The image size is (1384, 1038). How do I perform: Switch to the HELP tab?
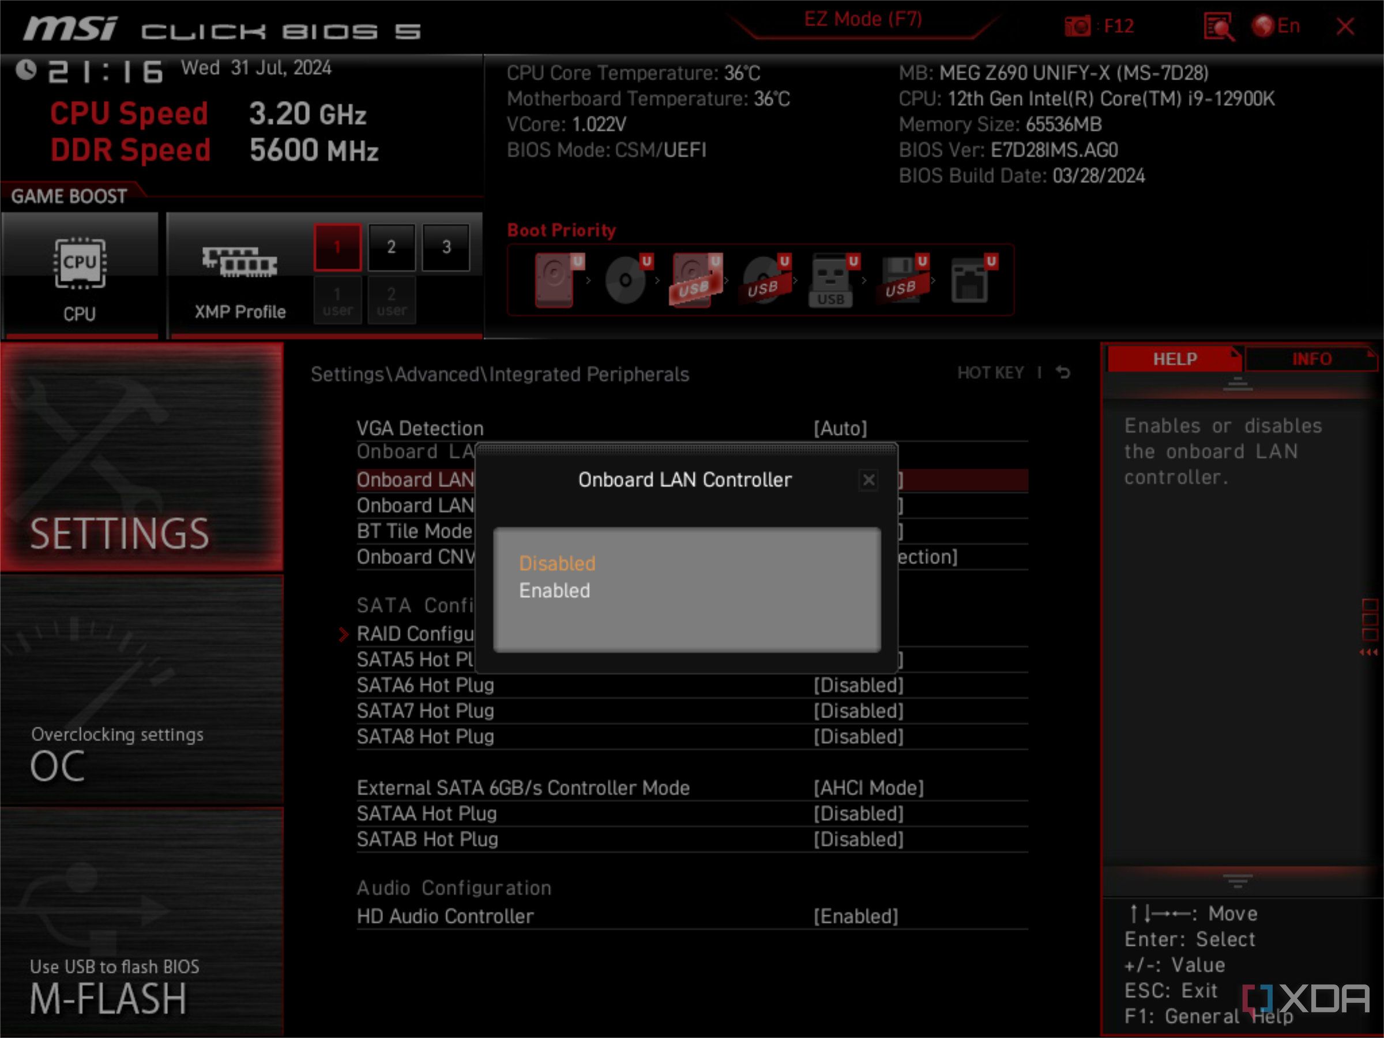pyautogui.click(x=1175, y=359)
